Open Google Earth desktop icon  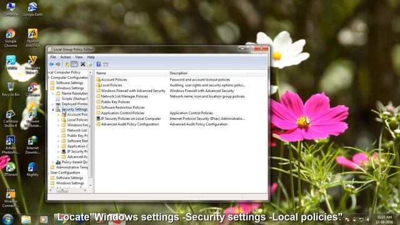32,9
